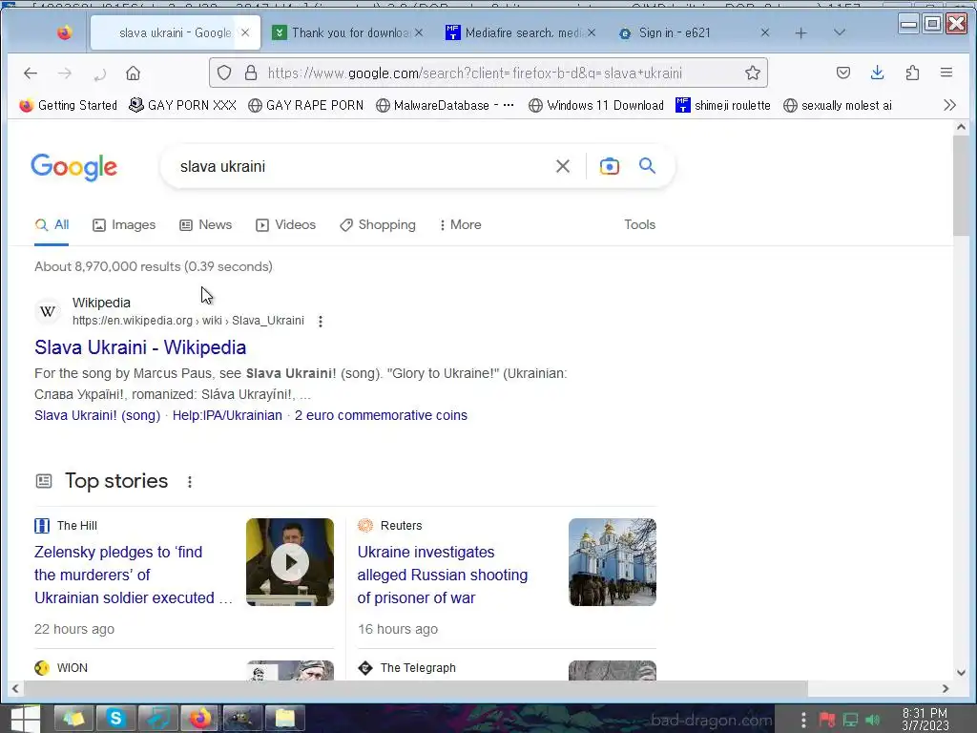
Task: Close the Sign in - e621 tab
Action: [x=765, y=32]
